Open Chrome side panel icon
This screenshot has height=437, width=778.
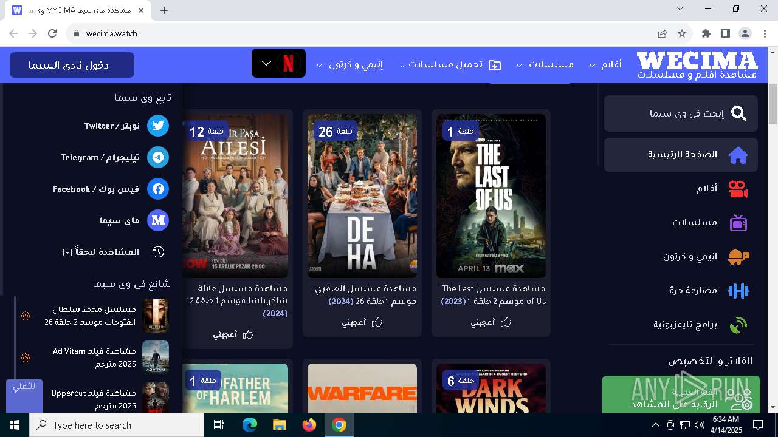pos(726,33)
